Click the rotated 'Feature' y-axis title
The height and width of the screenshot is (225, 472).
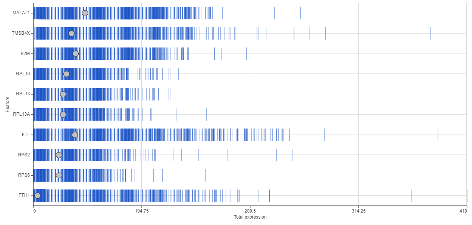(8, 104)
